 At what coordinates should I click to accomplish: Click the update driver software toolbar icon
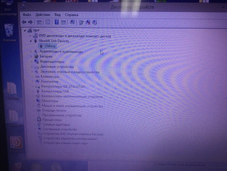pos(81,22)
